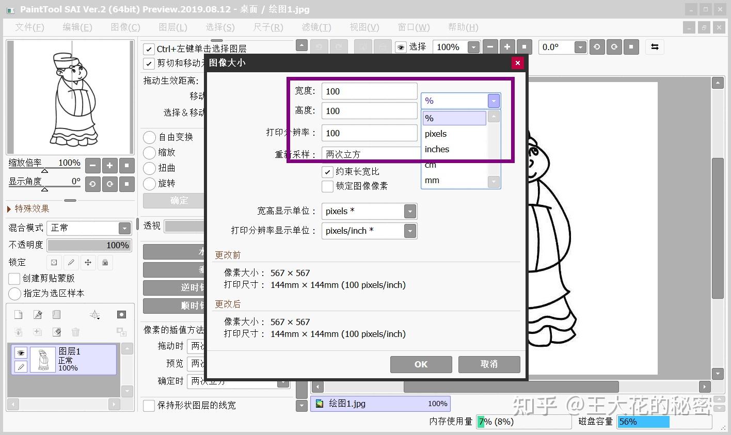Open the 图像 menu
Image resolution: width=731 pixels, height=435 pixels.
(x=124, y=27)
